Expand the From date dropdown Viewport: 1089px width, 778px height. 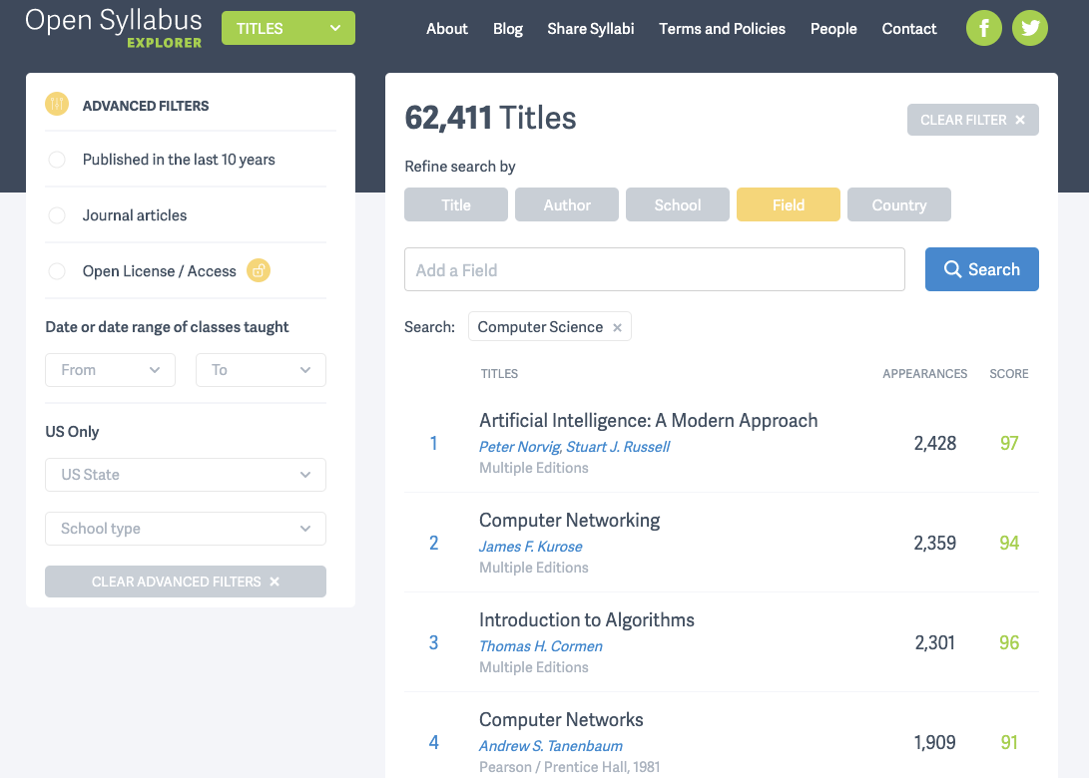point(111,370)
